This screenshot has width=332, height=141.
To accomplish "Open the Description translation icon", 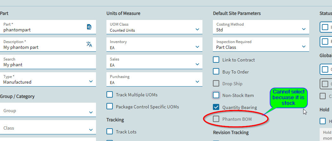I will (x=89, y=44).
